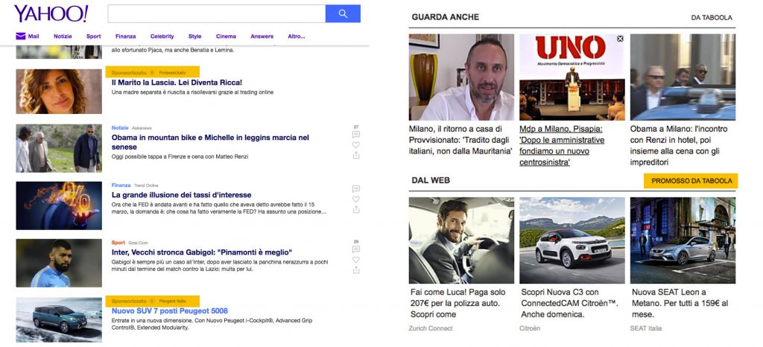
Task: Click the Sport category label above the Inter article
Action: click(118, 243)
